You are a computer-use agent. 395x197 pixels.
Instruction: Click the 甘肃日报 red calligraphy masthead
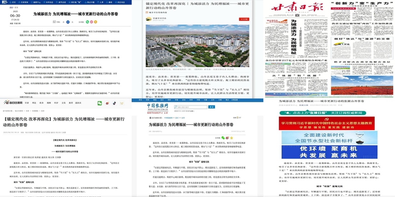[x=297, y=7]
